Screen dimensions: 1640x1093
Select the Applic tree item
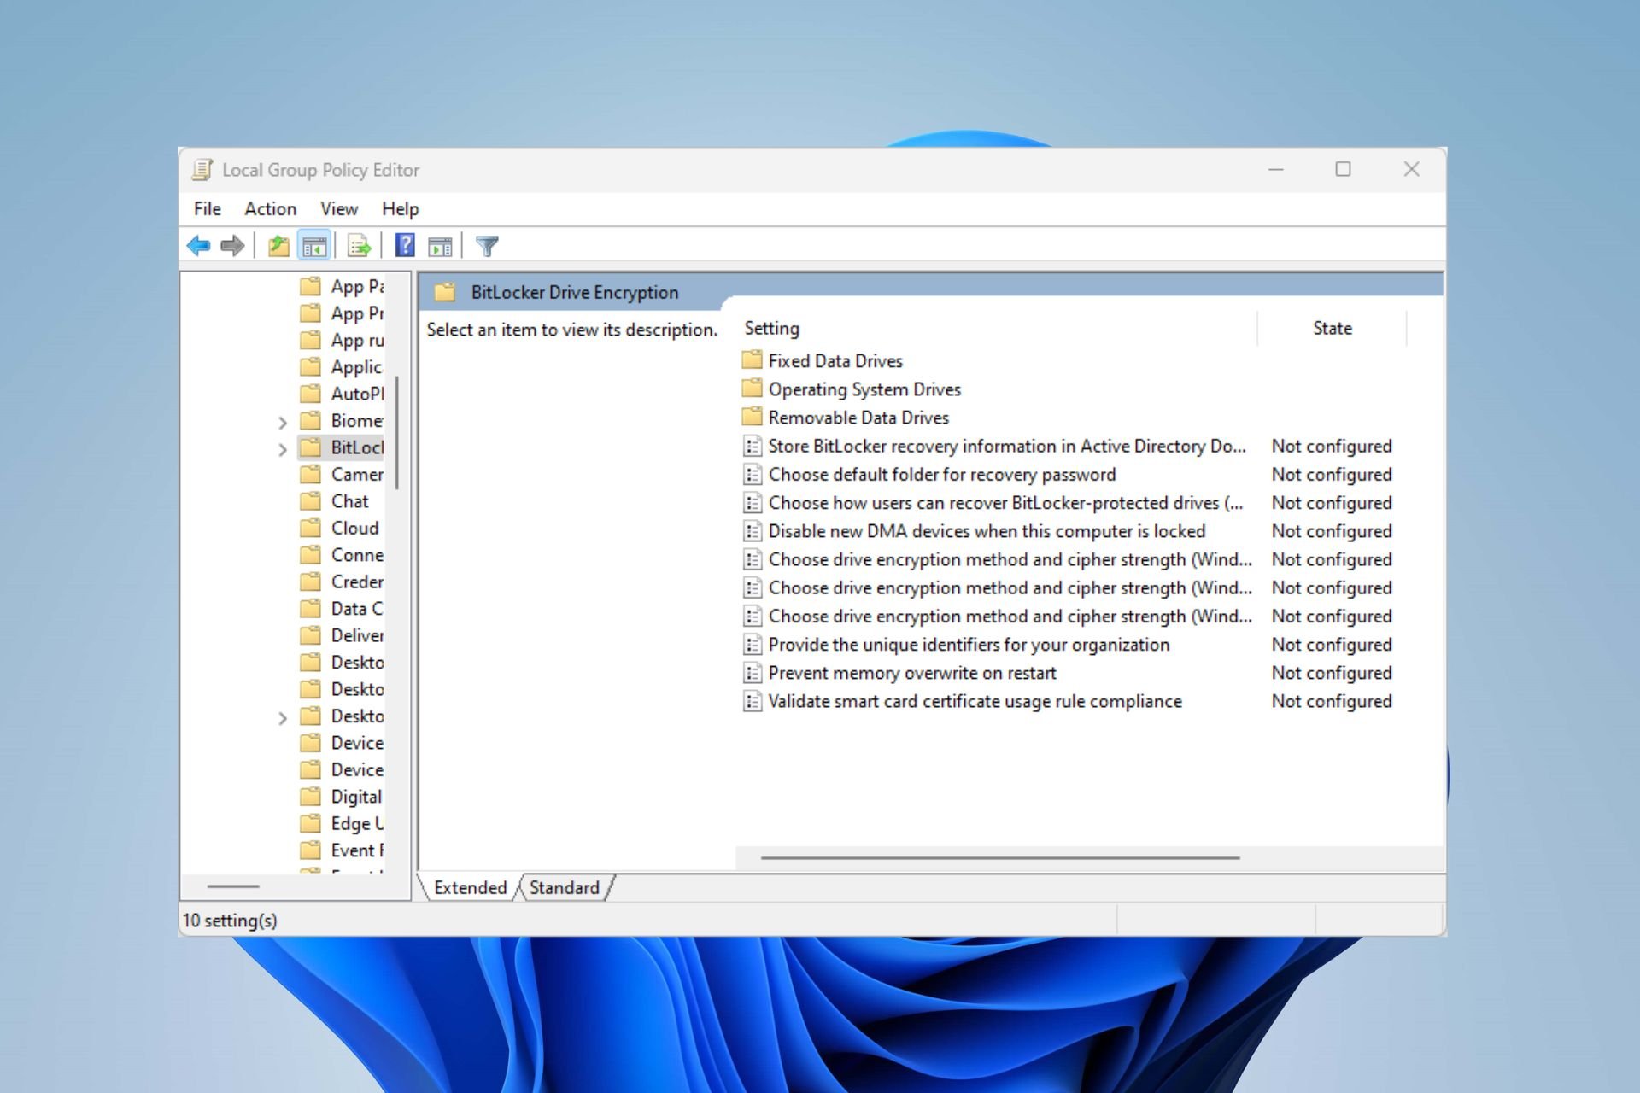[x=356, y=367]
